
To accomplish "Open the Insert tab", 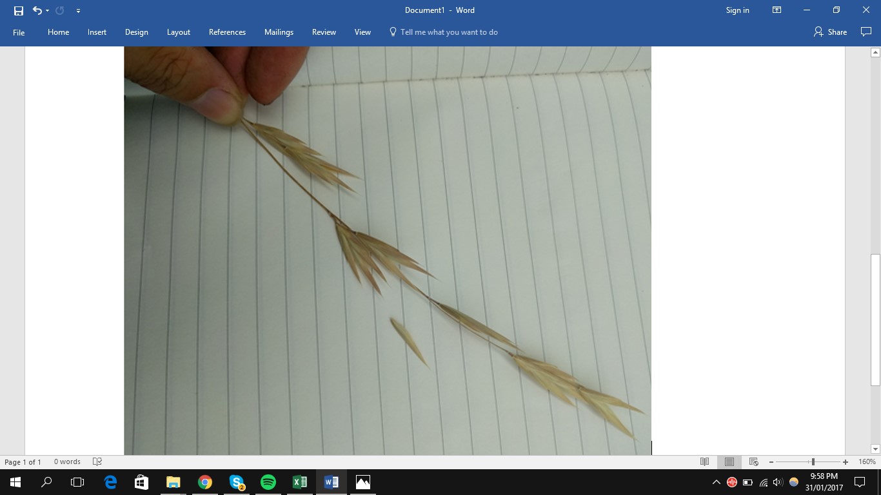I will pyautogui.click(x=97, y=32).
